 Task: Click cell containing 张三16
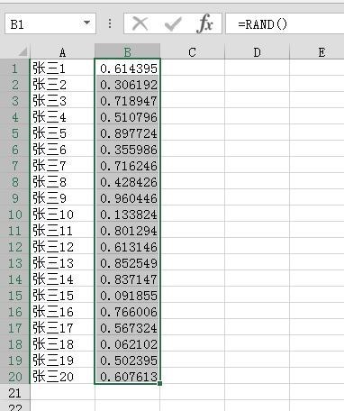click(62, 312)
